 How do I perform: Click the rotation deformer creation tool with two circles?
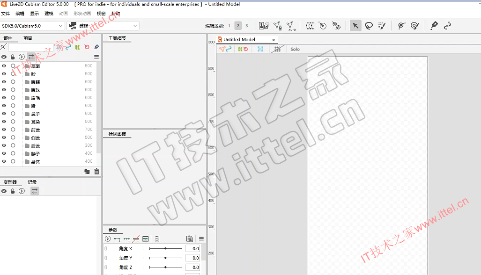[x=336, y=26]
